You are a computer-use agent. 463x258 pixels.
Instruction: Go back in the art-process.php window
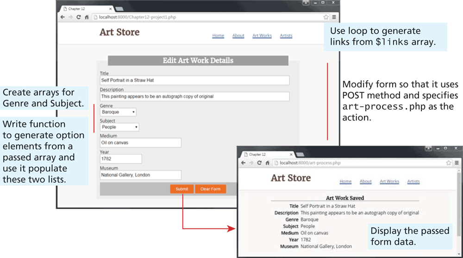(244, 163)
